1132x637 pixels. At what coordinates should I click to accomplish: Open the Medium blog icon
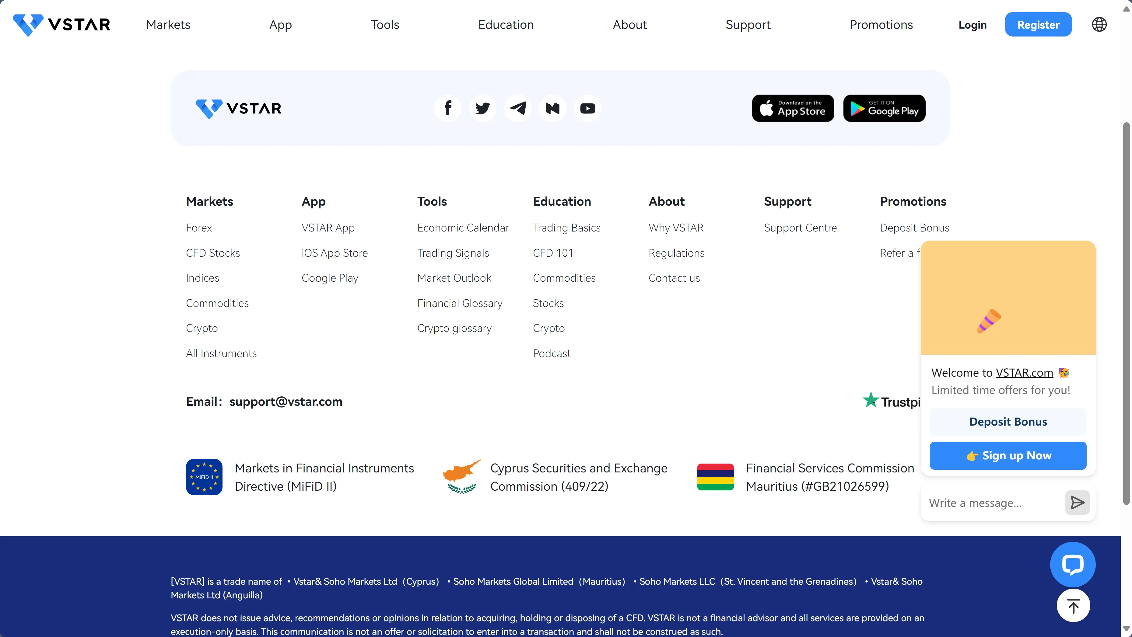pyautogui.click(x=552, y=108)
